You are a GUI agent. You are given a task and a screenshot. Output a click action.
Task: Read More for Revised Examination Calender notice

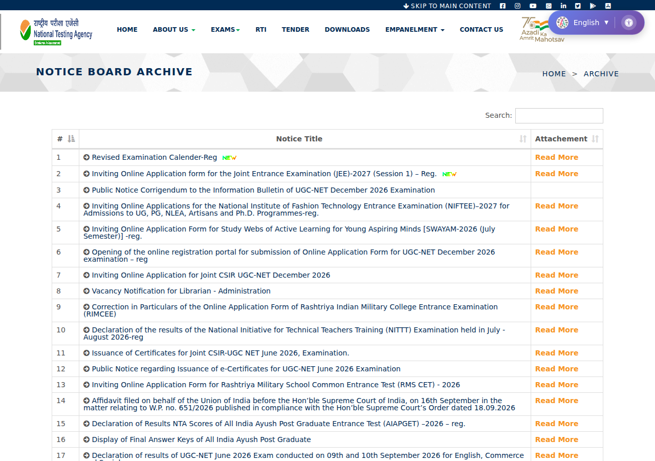(x=557, y=158)
